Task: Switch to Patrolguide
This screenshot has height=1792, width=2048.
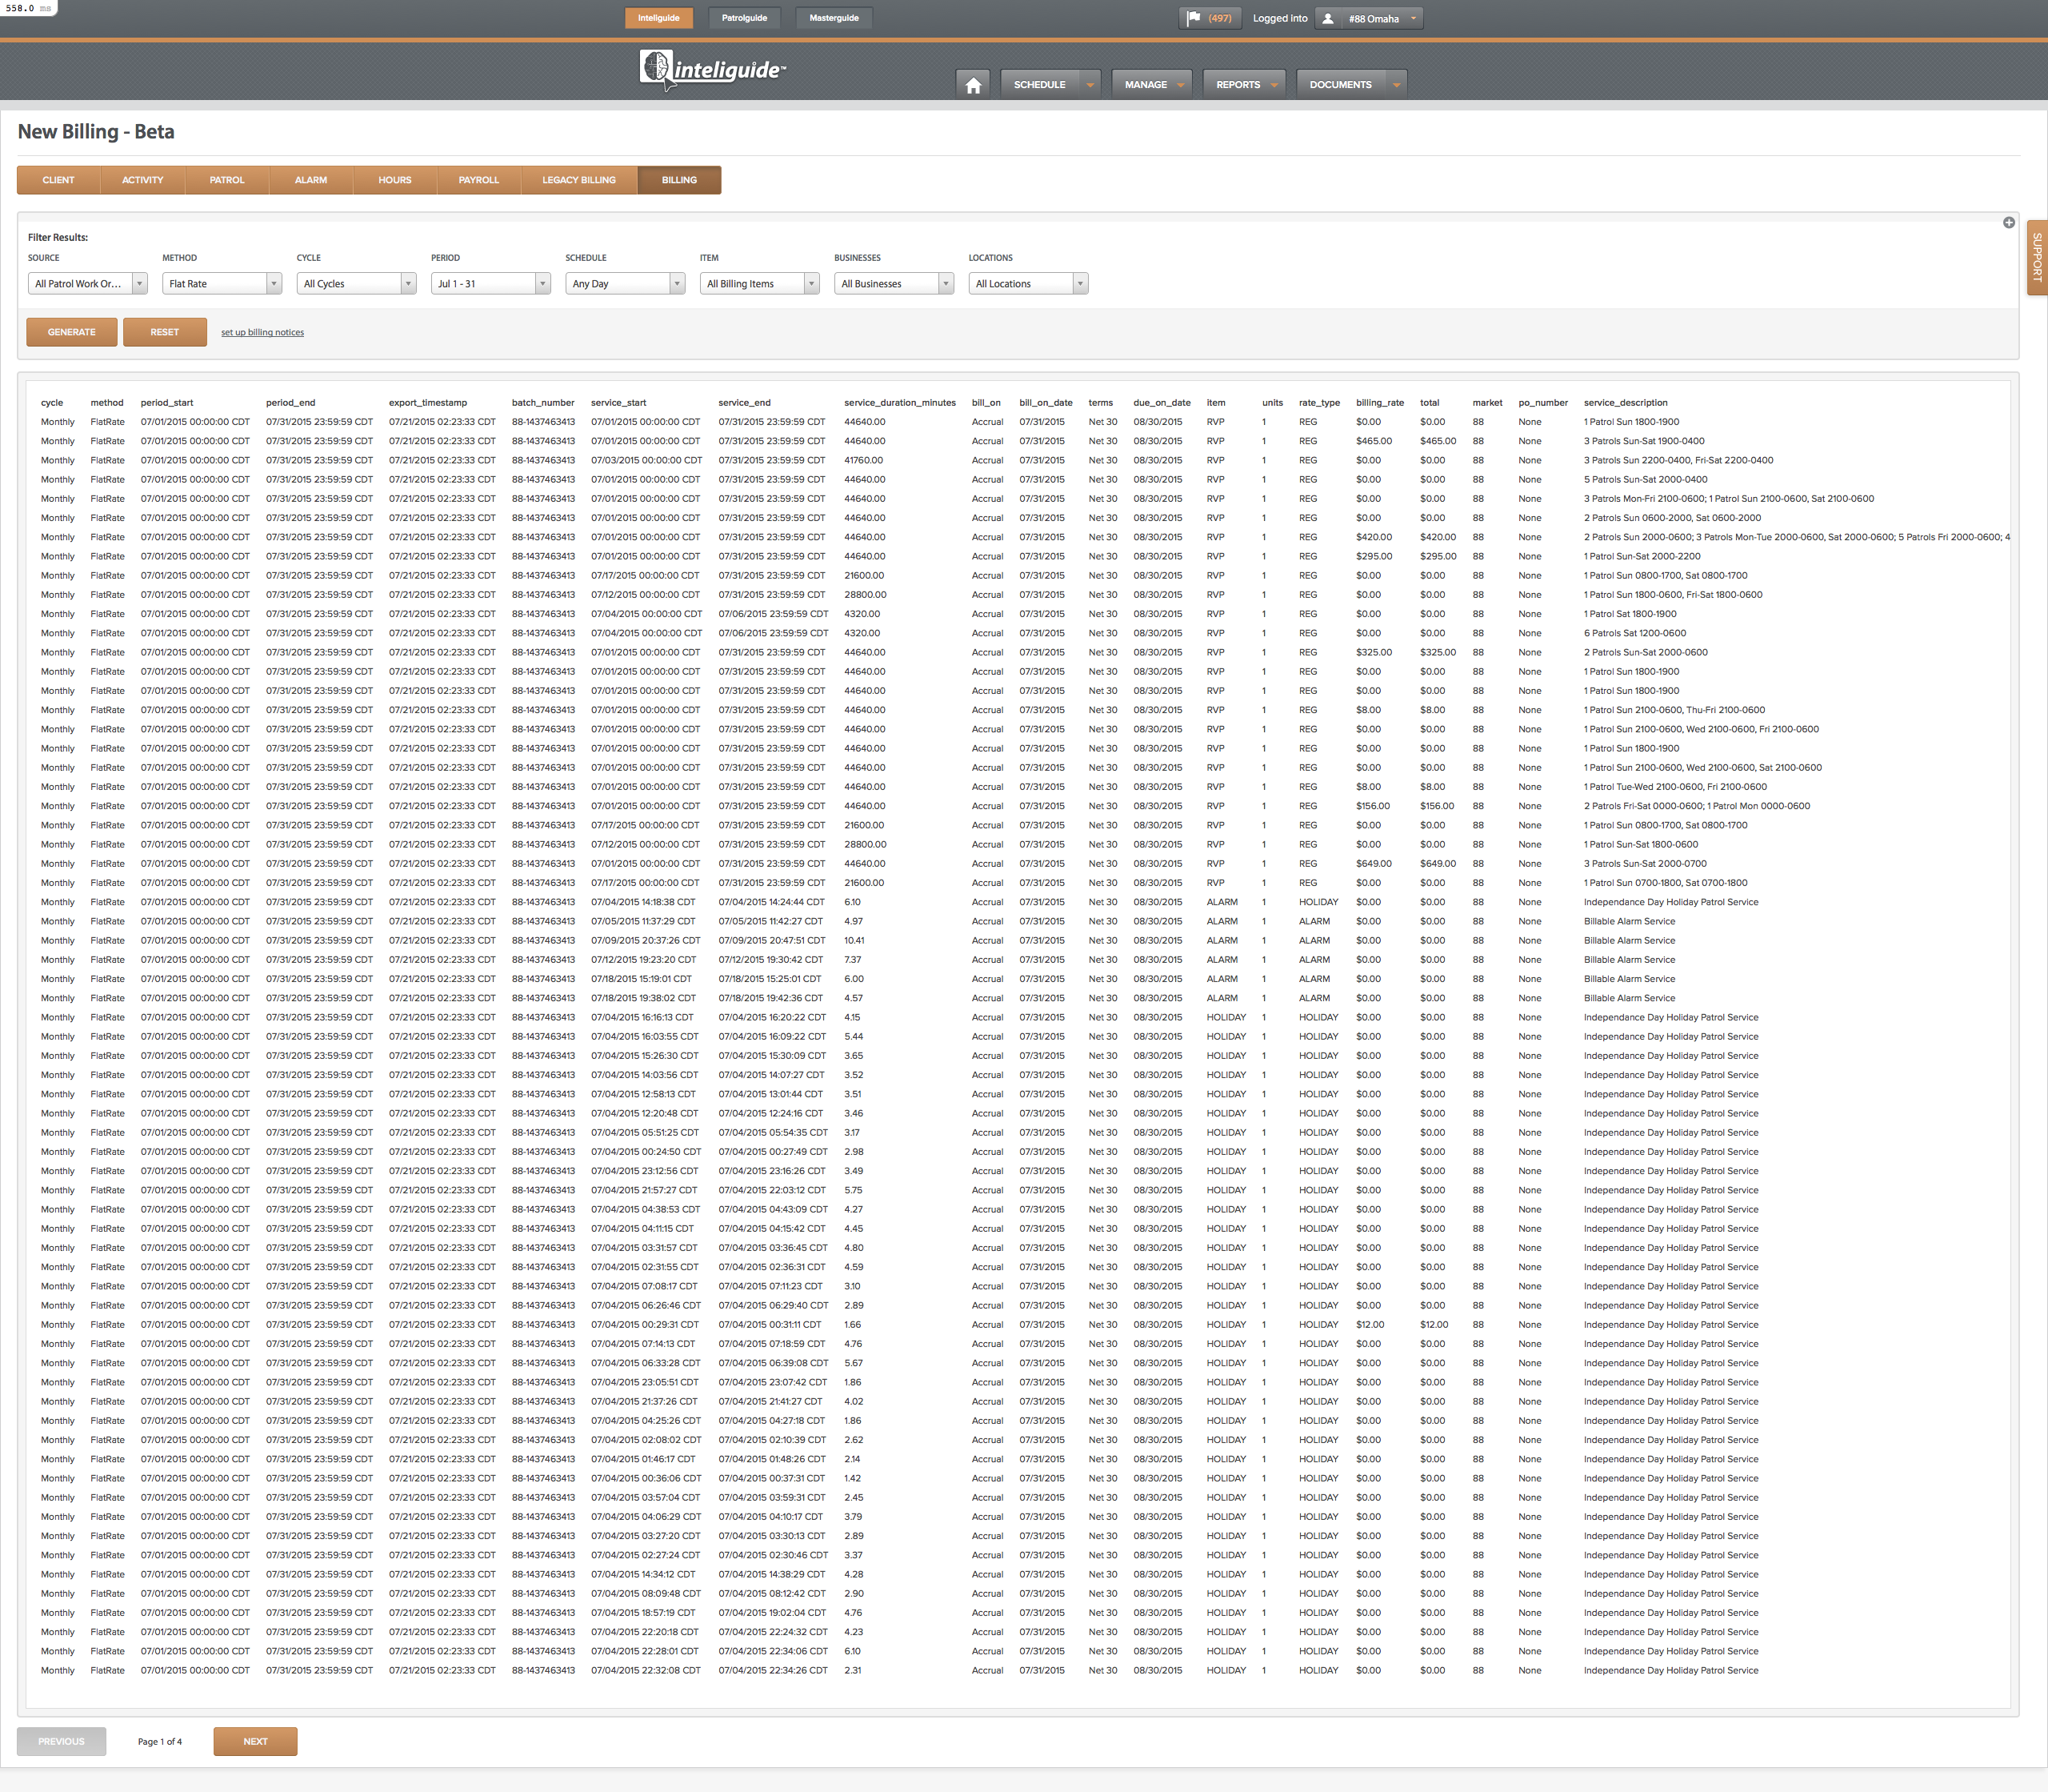Action: click(x=745, y=18)
